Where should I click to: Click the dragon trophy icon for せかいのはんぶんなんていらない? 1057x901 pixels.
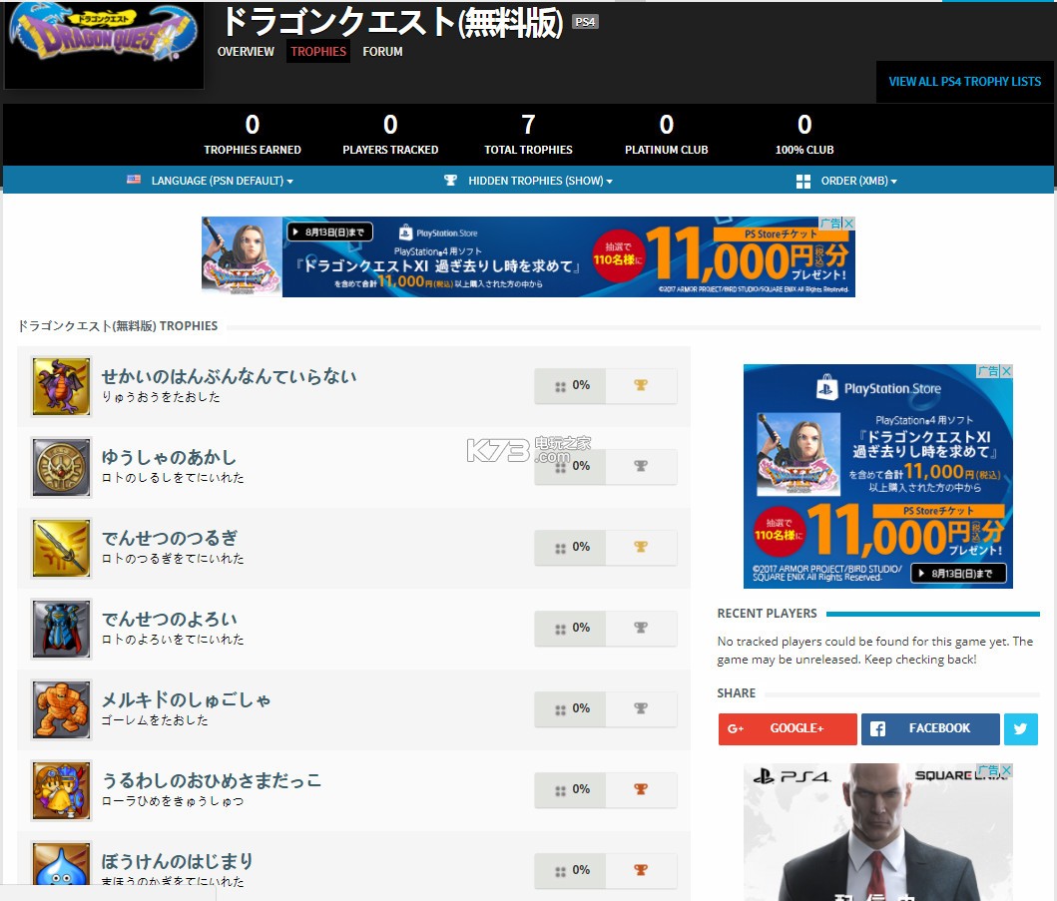tap(61, 386)
